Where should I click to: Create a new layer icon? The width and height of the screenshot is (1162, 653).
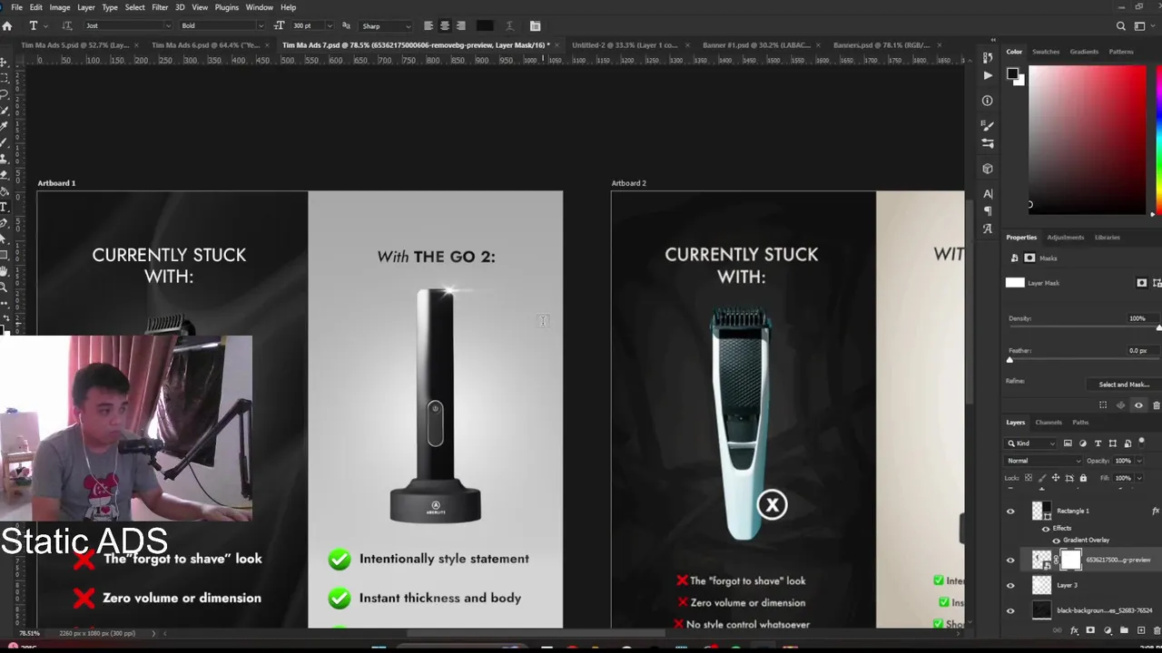pos(1140,630)
